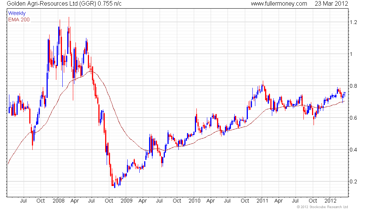Screen dimensions: 368x210
Task: Pick the 0.4 price axis label
Action: pos(353,150)
